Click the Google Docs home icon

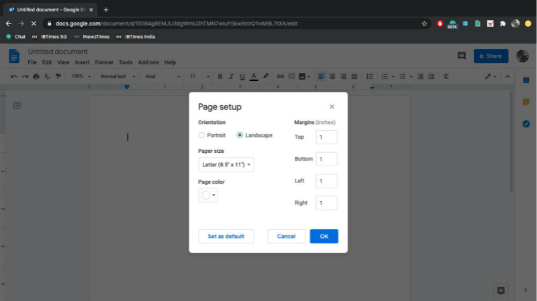[14, 56]
